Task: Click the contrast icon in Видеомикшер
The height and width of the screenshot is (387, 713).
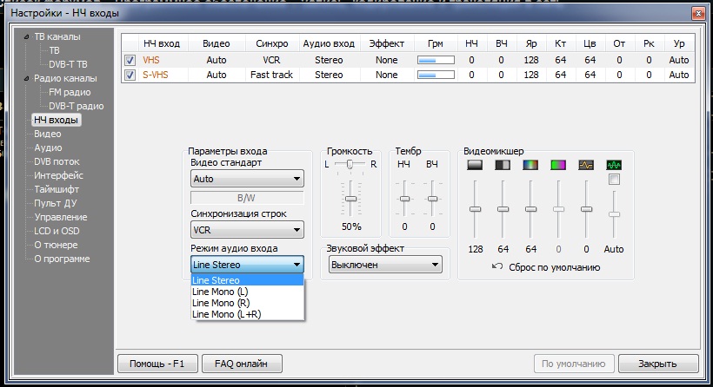Action: click(x=503, y=165)
